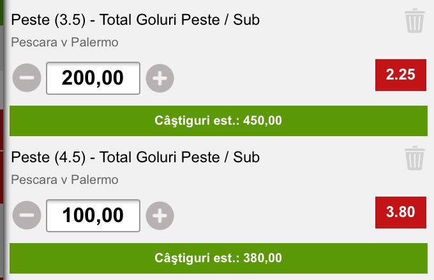Tap the red 3.80 odds box
The height and width of the screenshot is (280, 434).
click(401, 212)
